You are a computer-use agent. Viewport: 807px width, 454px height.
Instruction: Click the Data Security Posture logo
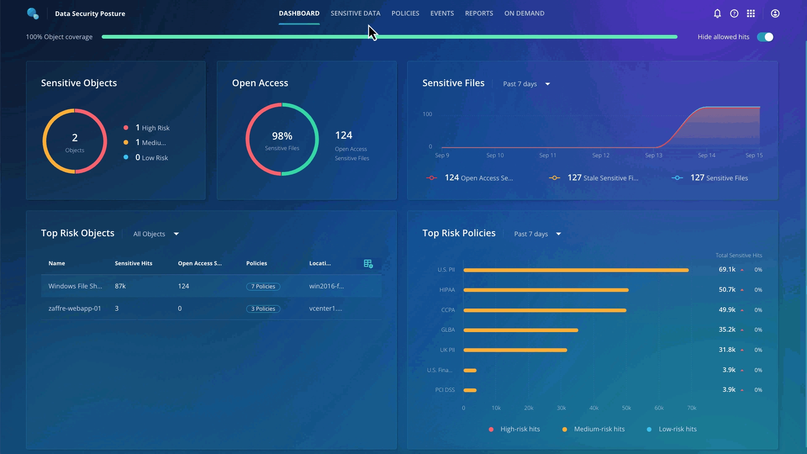(33, 13)
